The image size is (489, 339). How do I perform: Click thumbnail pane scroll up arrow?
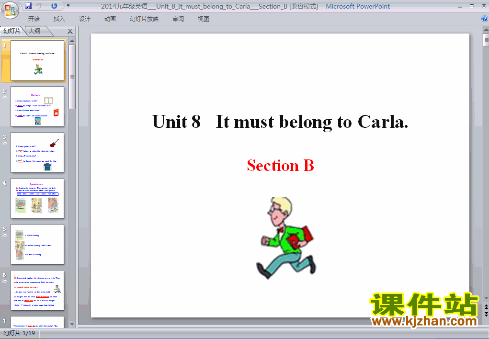(x=72, y=41)
